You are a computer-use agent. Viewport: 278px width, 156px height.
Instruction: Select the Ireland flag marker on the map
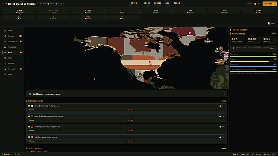click(x=217, y=49)
